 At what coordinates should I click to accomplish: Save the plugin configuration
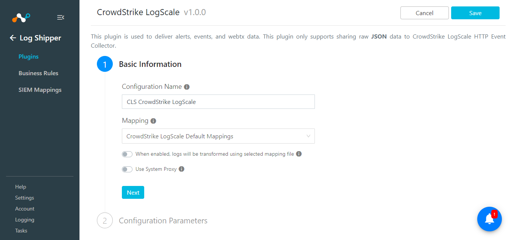(x=475, y=13)
